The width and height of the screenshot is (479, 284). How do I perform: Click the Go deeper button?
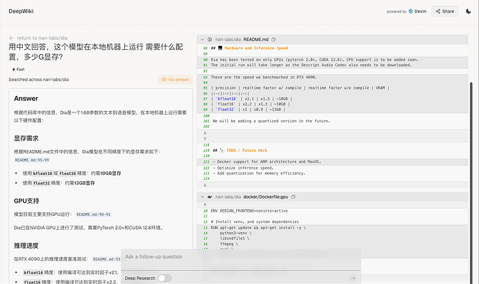point(176,79)
